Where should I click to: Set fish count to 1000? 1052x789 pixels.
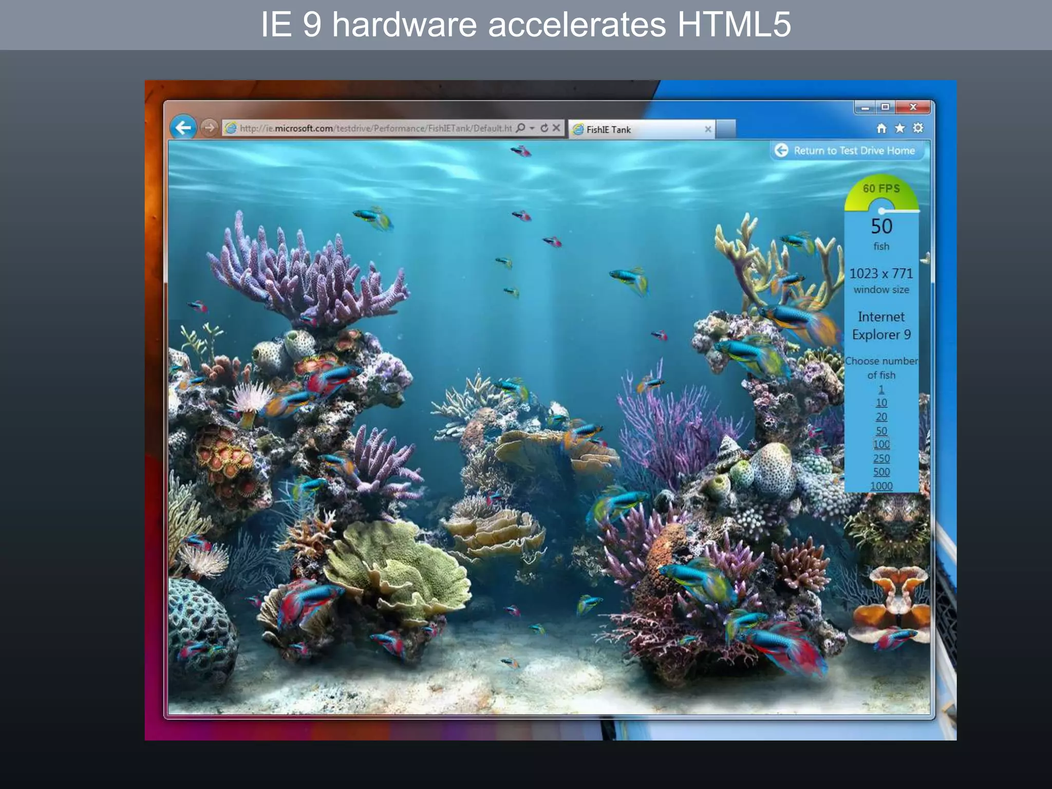[x=881, y=486]
